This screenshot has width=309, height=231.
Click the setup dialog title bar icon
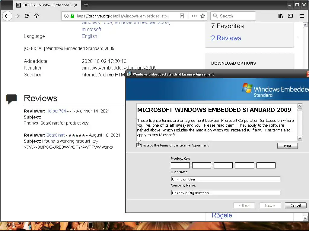pos(129,74)
